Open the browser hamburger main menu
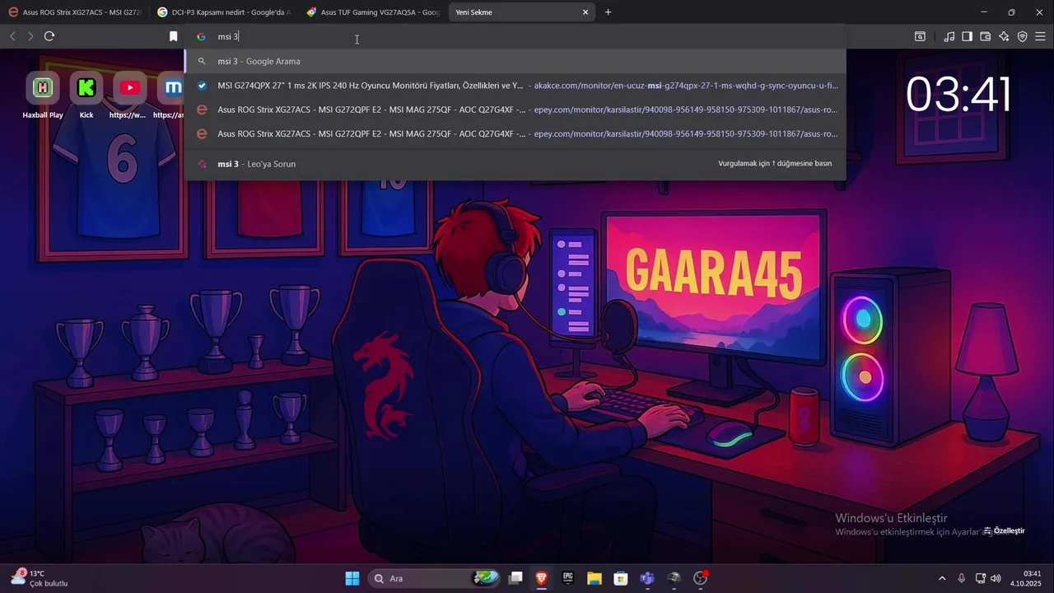The height and width of the screenshot is (593, 1054). pyautogui.click(x=1040, y=36)
